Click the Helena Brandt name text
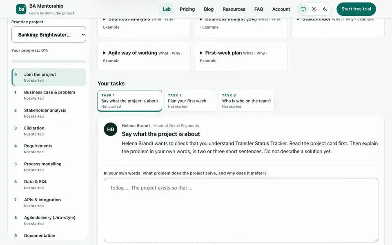Screen dimensions: 392x245 [x=136, y=126]
